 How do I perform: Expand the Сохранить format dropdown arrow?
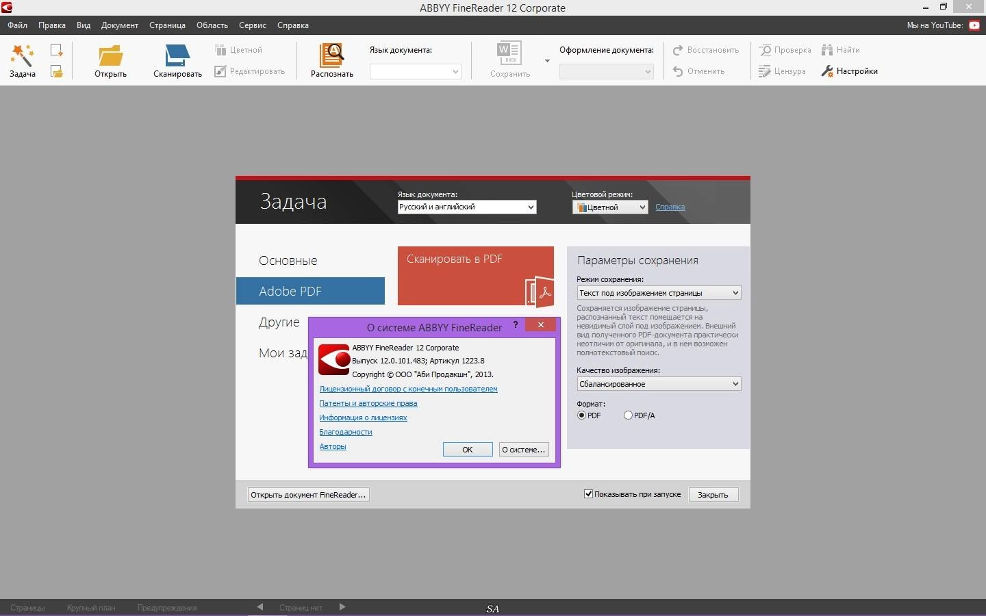[547, 61]
